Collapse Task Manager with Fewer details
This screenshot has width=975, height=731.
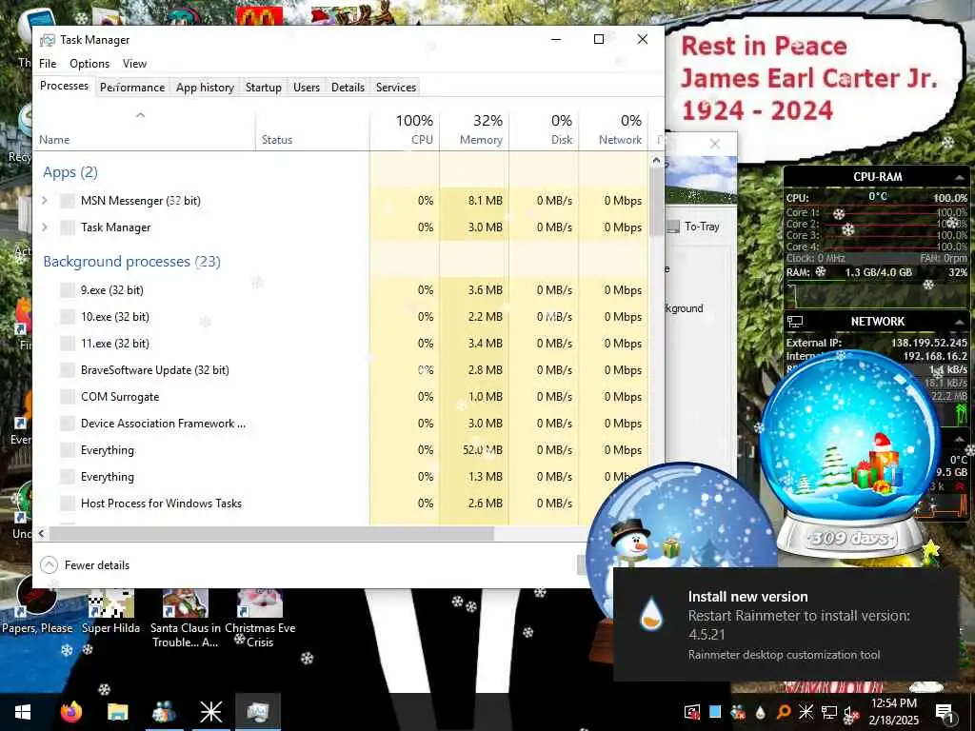[x=85, y=565]
